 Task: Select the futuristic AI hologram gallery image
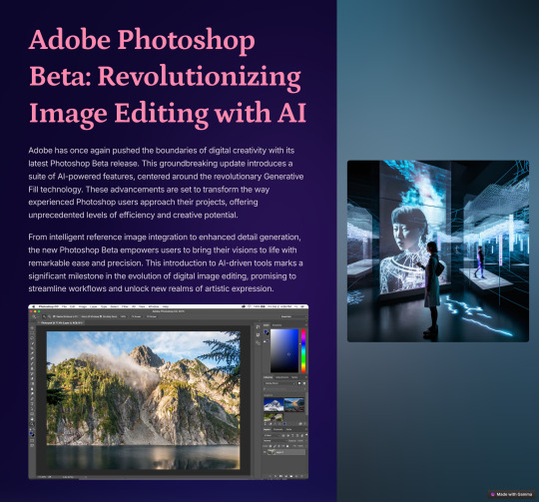point(438,251)
